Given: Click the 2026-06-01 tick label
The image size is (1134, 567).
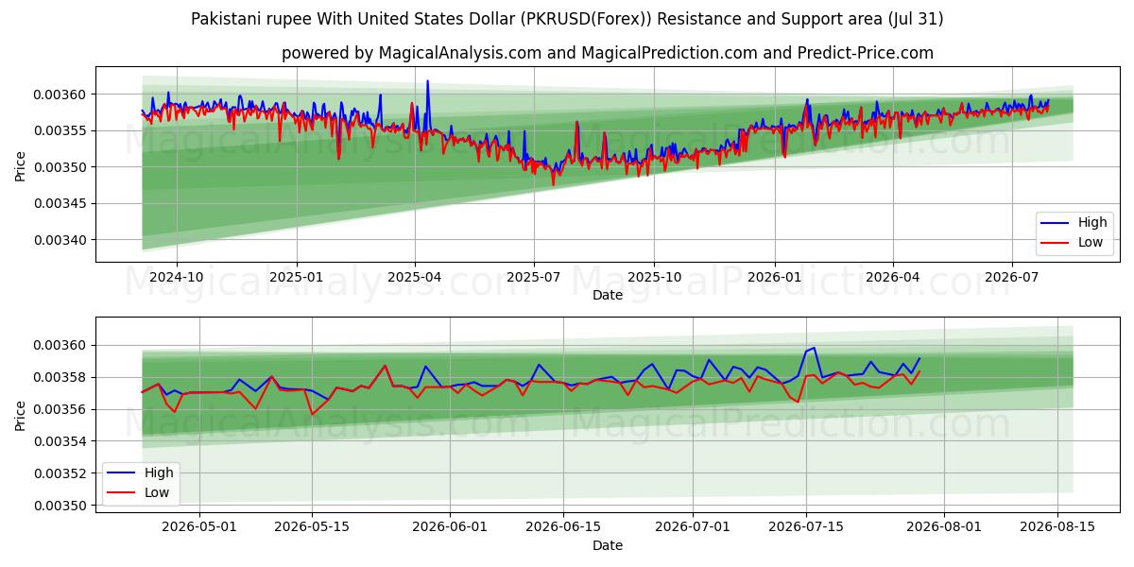Looking at the screenshot, I should (451, 527).
